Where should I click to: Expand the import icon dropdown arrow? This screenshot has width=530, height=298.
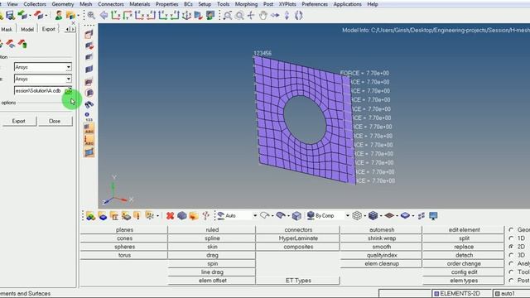[30, 16]
